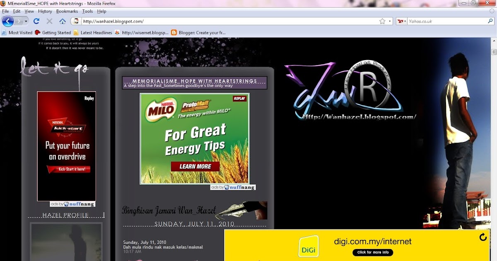This screenshot has height=261, width=497.
Task: Go back using the blue Back arrow
Action: coord(8,21)
